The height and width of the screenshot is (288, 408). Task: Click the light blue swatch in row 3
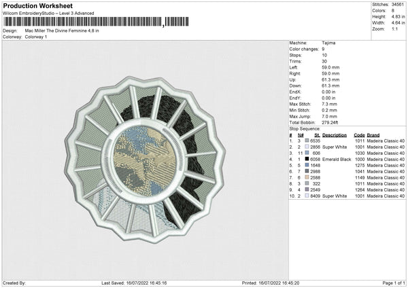click(x=308, y=153)
